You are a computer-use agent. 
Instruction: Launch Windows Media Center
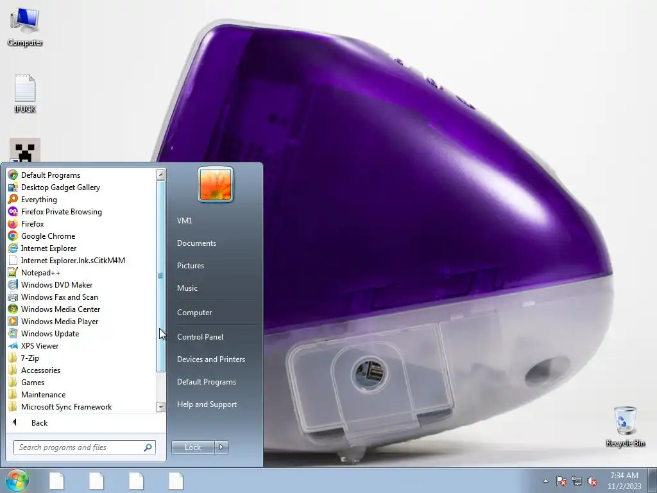(x=60, y=309)
